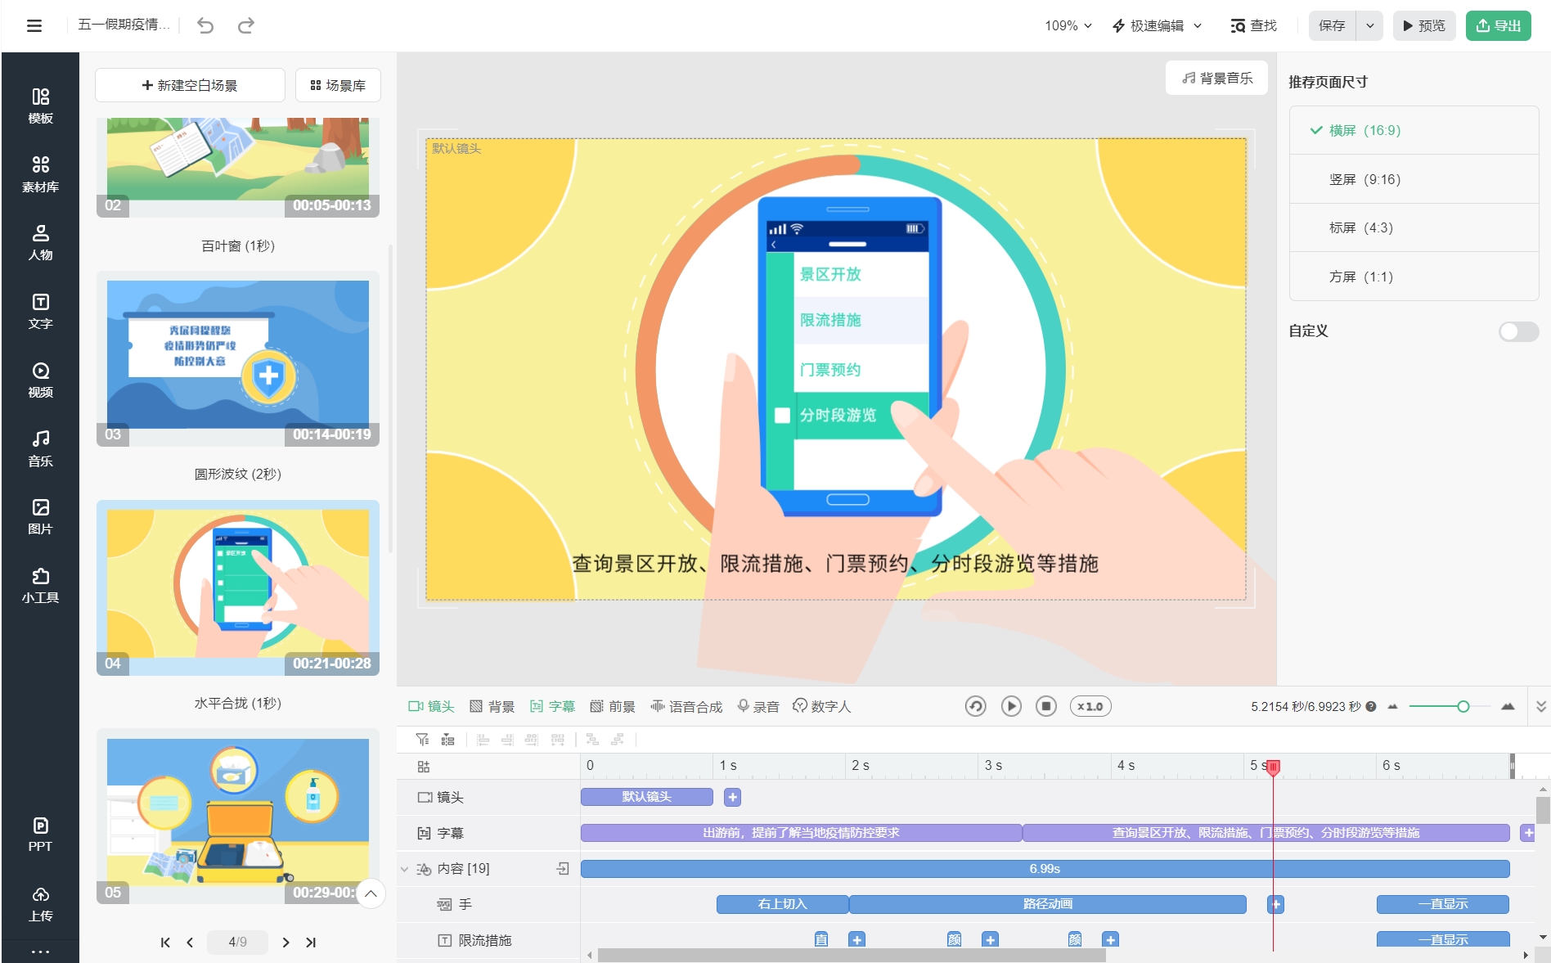Go to previous scene page
The width and height of the screenshot is (1551, 963).
click(190, 943)
